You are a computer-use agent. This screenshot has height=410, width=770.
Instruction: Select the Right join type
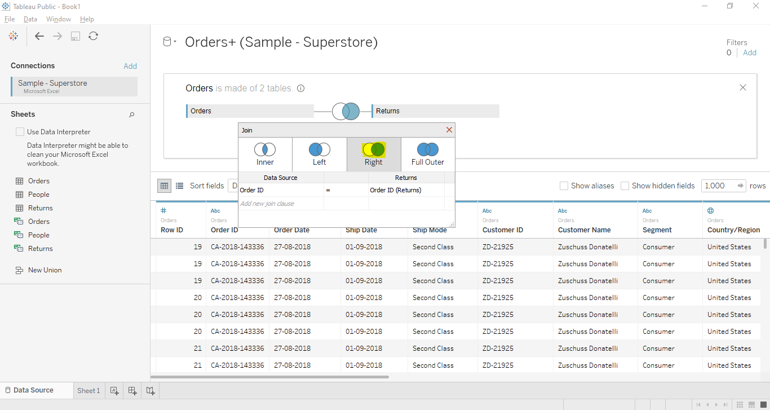tap(374, 155)
